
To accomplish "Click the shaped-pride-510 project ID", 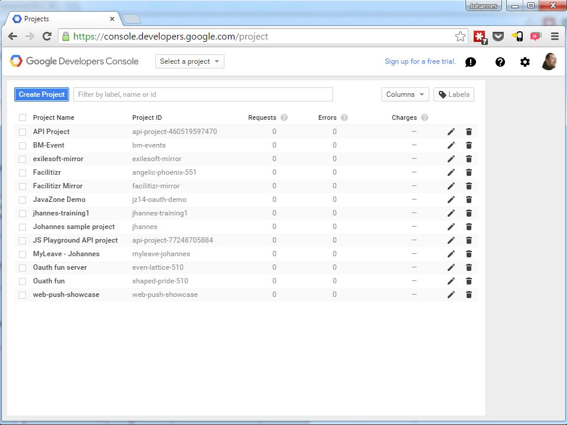I will point(160,281).
